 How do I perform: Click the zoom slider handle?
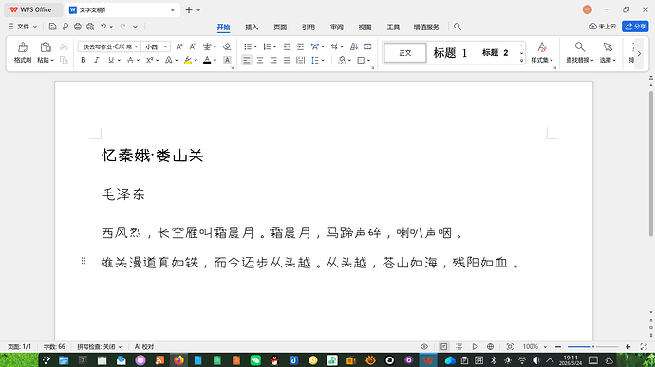(592, 346)
